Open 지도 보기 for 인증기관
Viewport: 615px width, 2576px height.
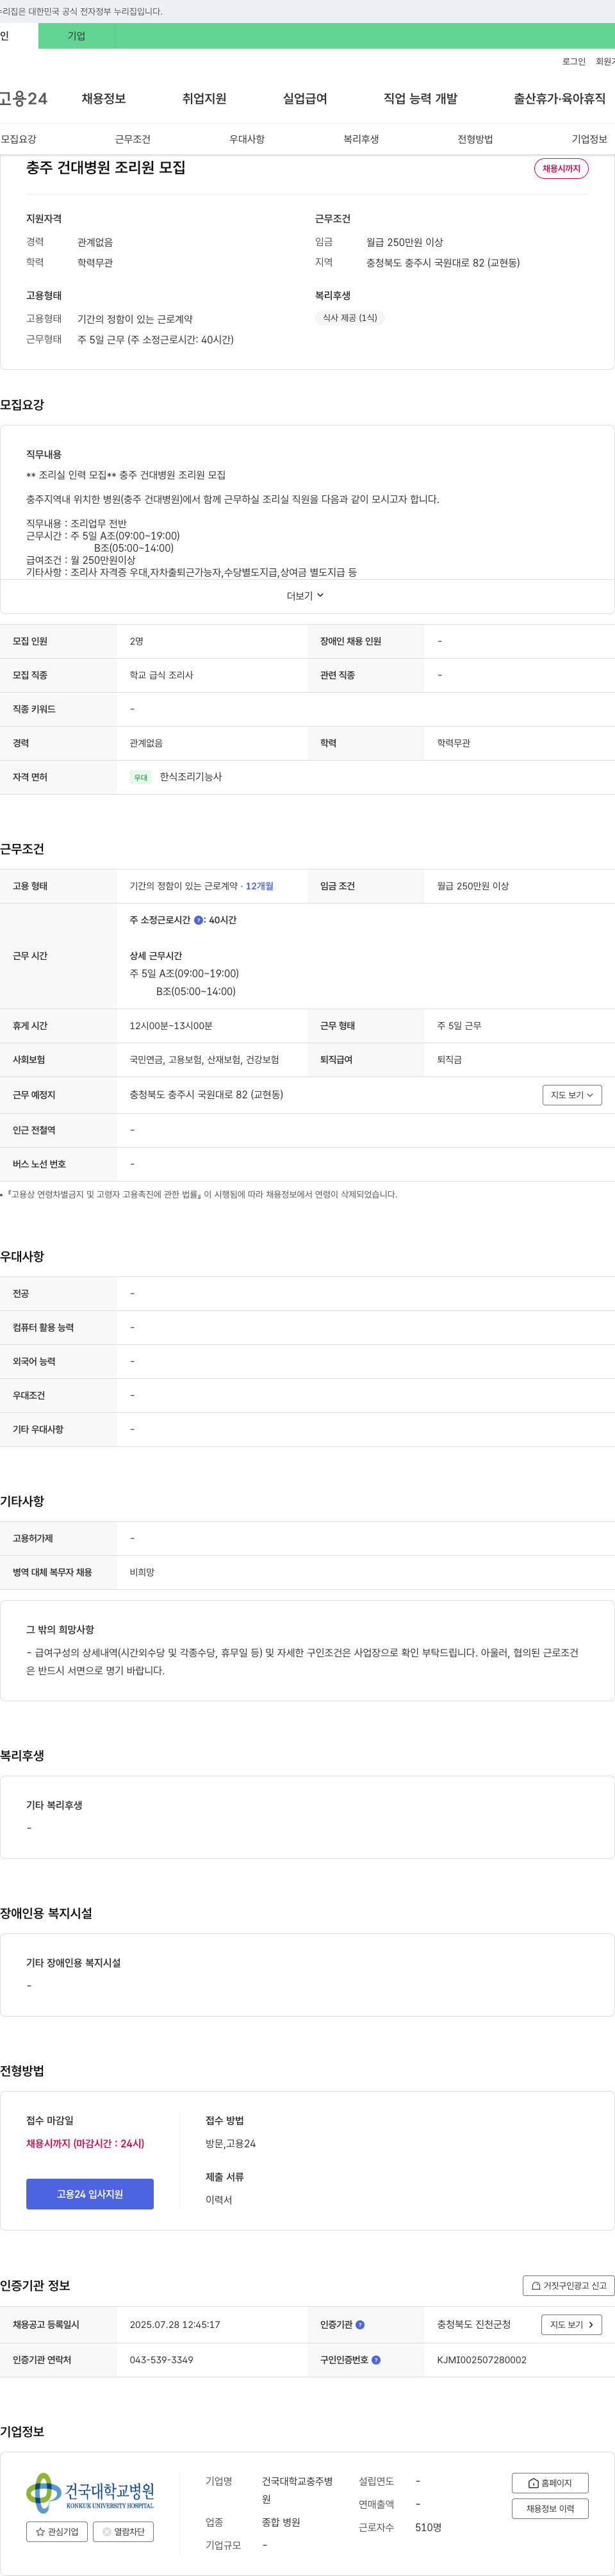(x=572, y=2325)
